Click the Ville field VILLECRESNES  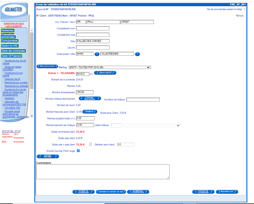117,54
